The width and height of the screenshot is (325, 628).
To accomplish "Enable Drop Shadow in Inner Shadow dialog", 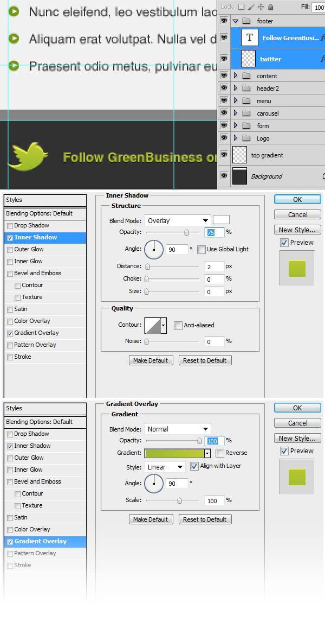I will (x=10, y=226).
